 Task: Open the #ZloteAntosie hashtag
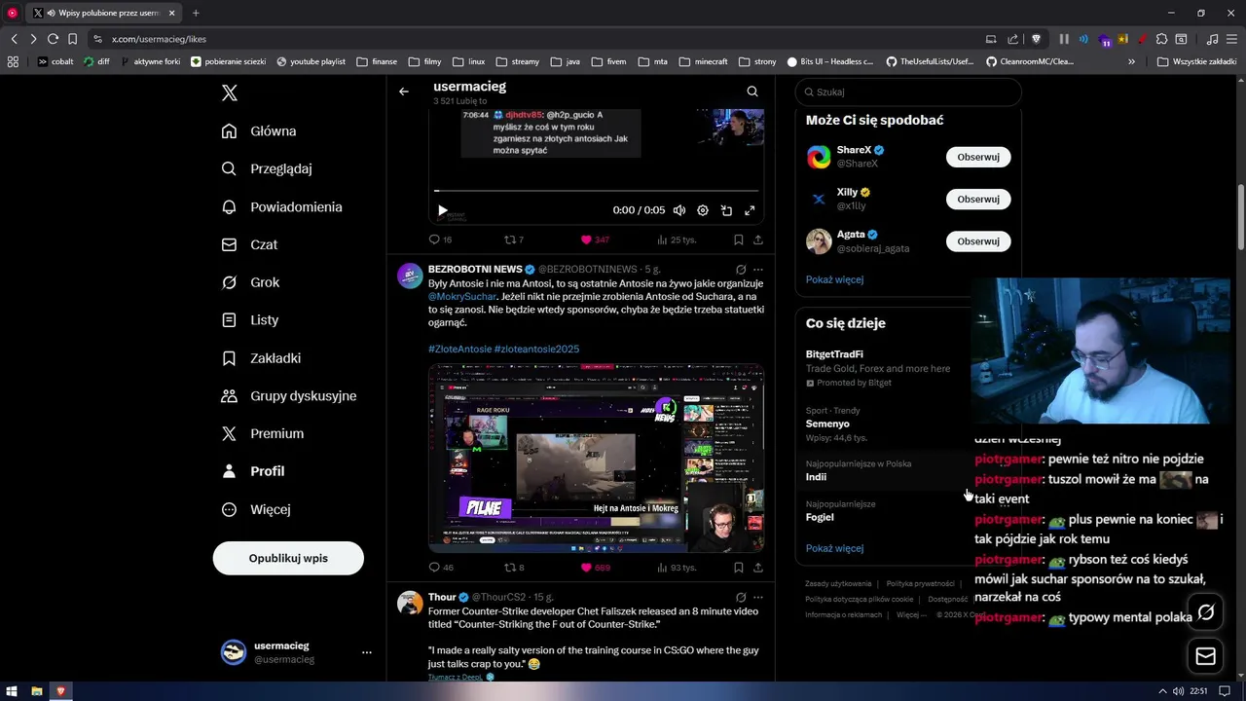pyautogui.click(x=459, y=349)
